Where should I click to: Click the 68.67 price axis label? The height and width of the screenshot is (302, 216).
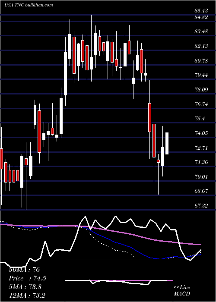tap(201, 191)
